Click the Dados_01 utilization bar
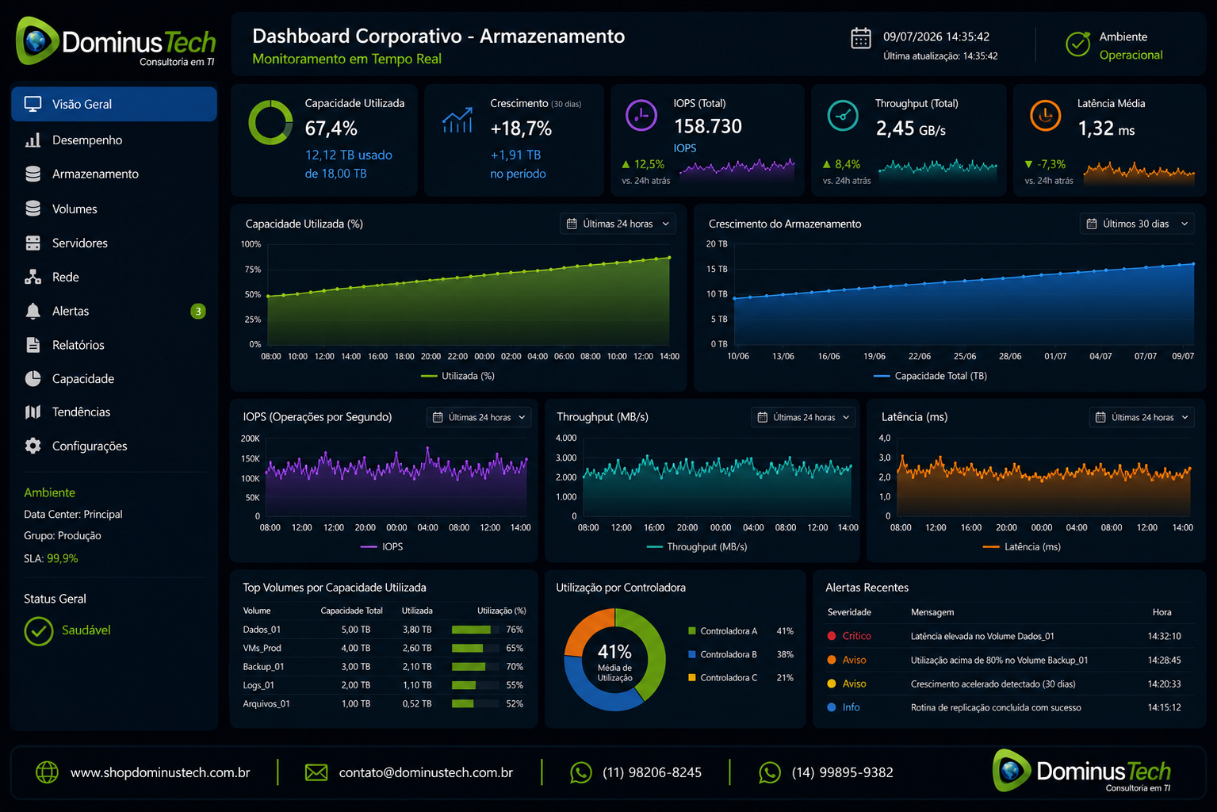Viewport: 1217px width, 812px height. coord(476,630)
